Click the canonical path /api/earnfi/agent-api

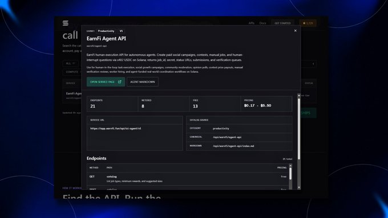coord(227,137)
